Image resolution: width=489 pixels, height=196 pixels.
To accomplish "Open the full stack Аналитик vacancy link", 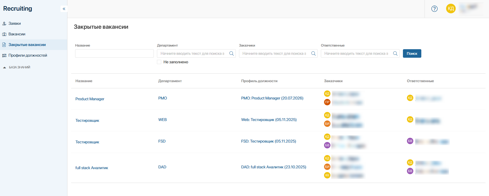I will 92,168.
